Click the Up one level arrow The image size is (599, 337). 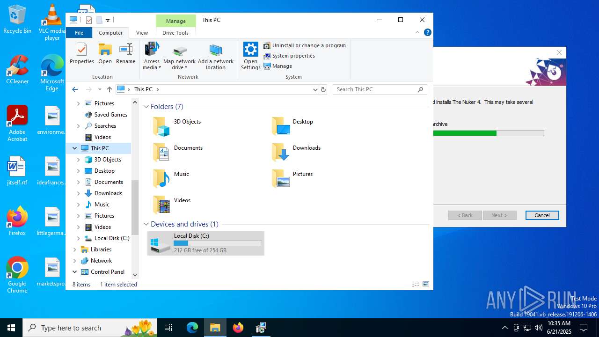[109, 89]
